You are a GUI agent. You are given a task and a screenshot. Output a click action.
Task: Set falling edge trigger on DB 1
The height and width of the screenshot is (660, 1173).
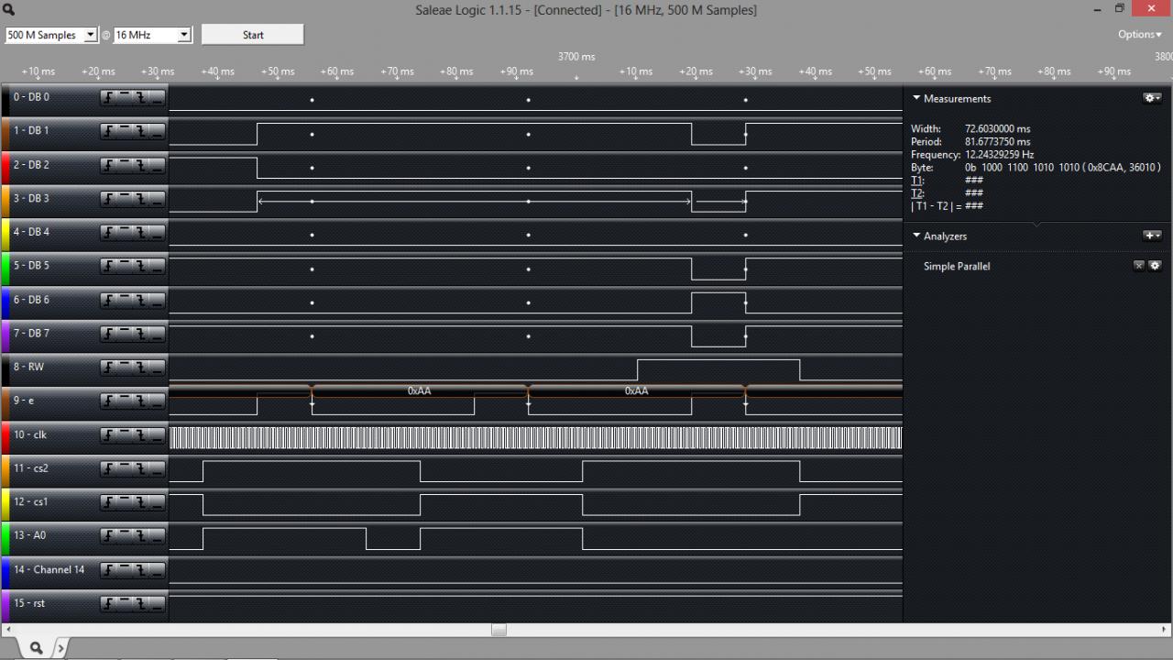click(142, 131)
